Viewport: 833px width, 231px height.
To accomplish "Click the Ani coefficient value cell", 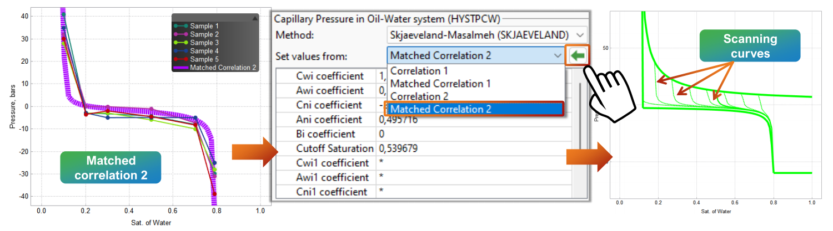I will pyautogui.click(x=472, y=120).
